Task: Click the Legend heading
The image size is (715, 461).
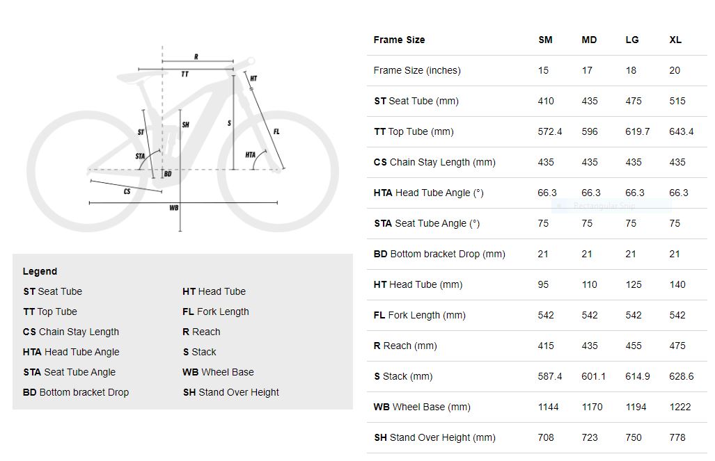Action: [x=40, y=271]
